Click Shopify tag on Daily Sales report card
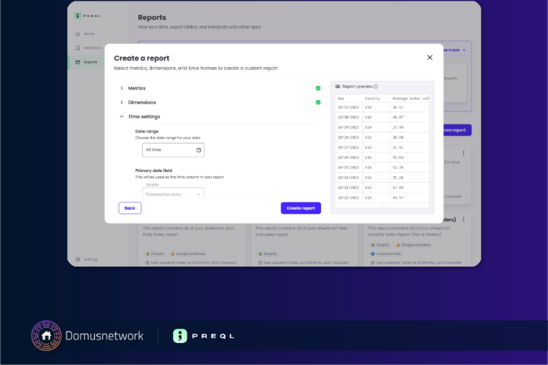Viewport: 548px width, 365px height. (x=155, y=254)
